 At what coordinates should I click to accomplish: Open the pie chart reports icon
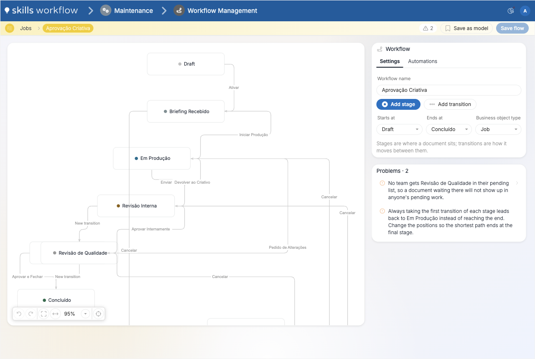click(510, 11)
